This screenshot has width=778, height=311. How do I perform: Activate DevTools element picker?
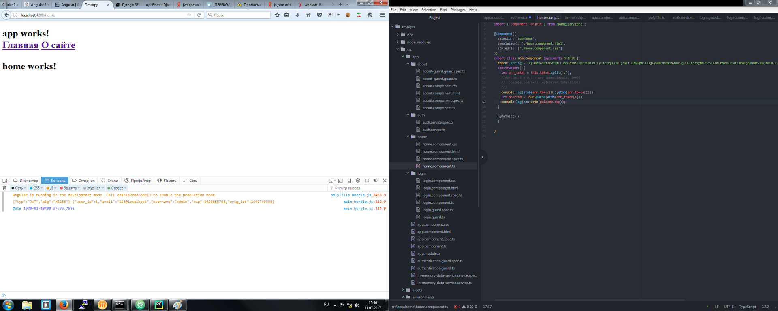pos(5,181)
